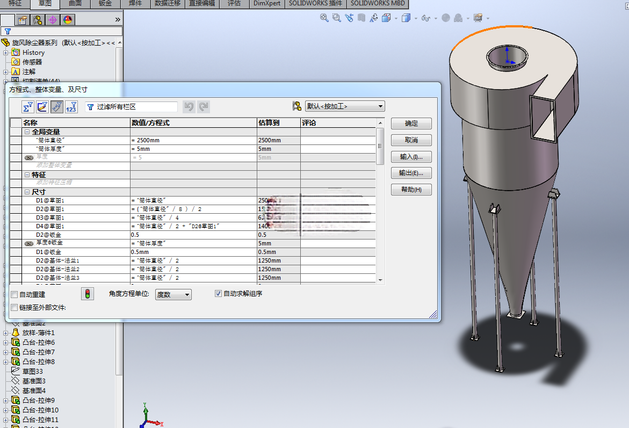Image resolution: width=629 pixels, height=428 pixels.
Task: Enable the 自动重建 checkbox
Action: point(15,295)
